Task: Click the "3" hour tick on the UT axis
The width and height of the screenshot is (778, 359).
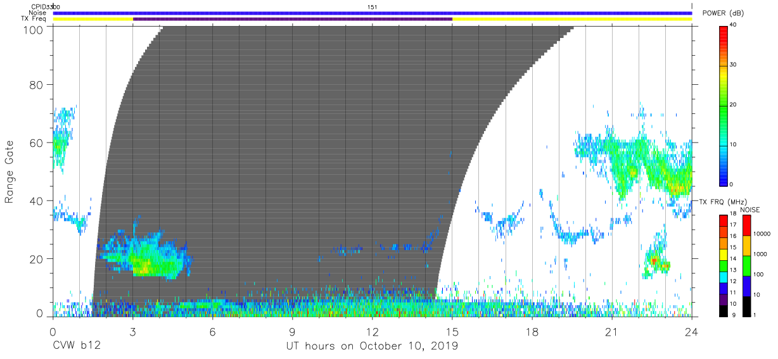Action: pos(132,332)
